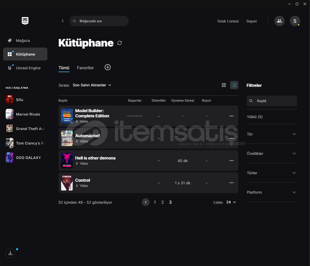Switch to grid view
The height and width of the screenshot is (266, 310).
pos(224,85)
